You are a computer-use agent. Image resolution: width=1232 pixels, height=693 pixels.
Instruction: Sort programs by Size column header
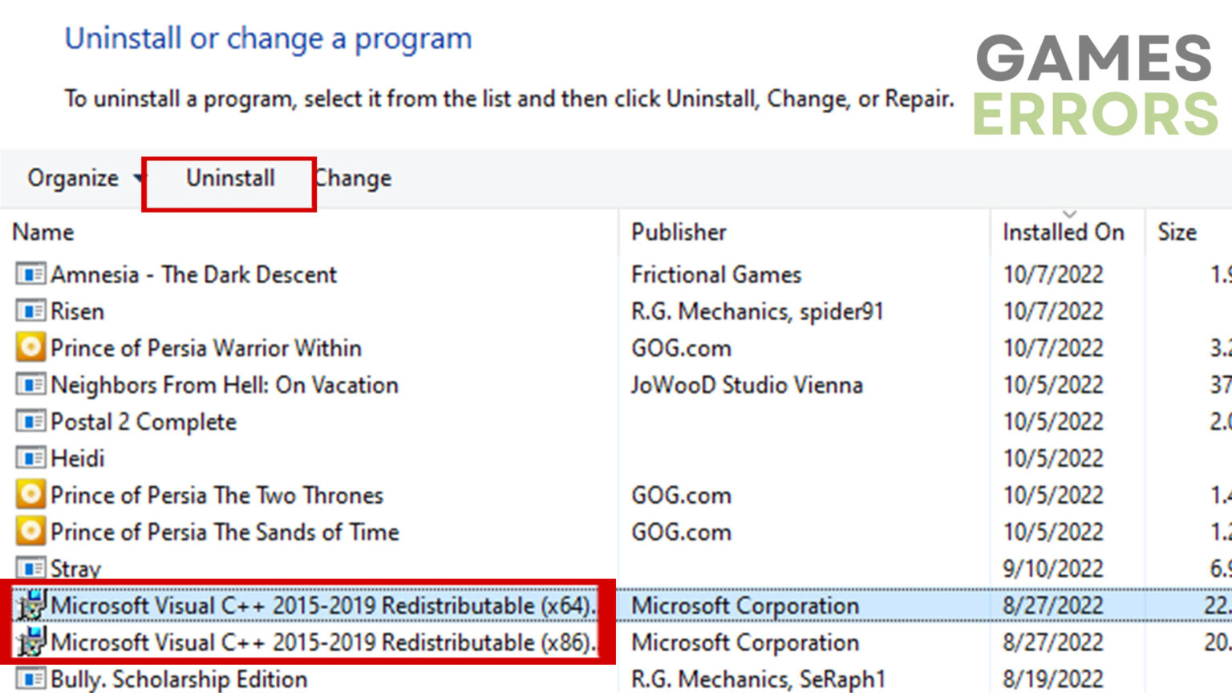(x=1177, y=233)
